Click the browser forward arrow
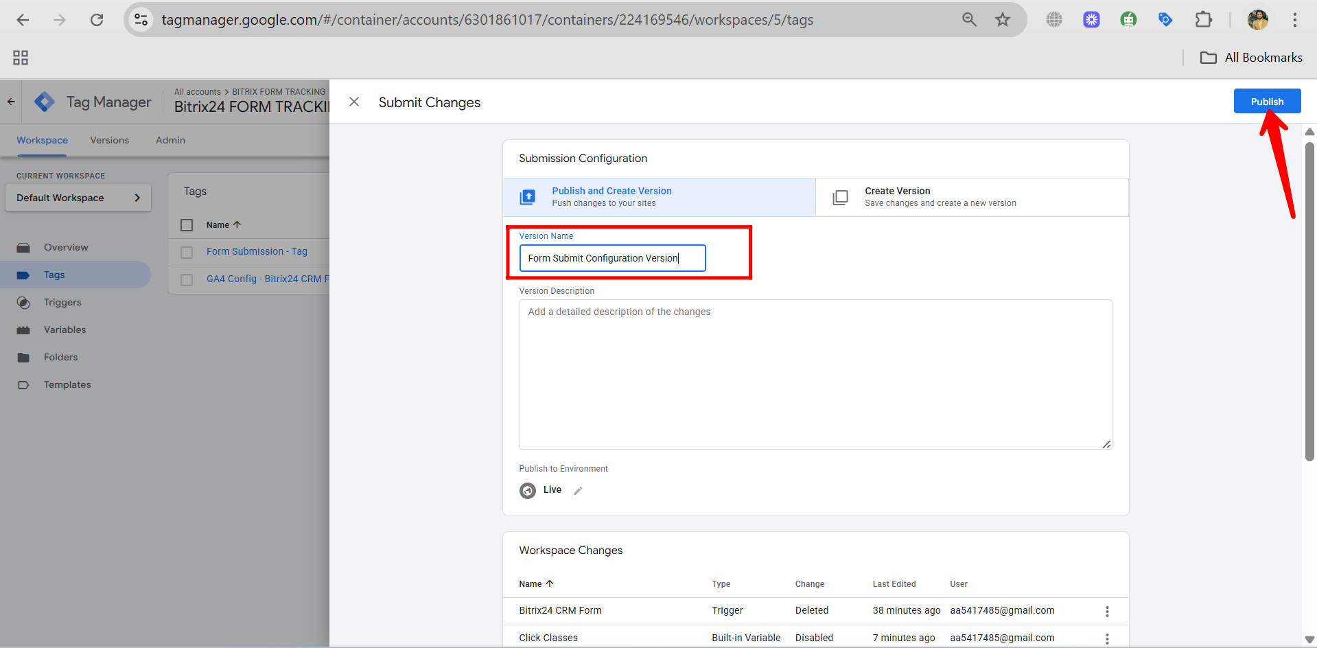The width and height of the screenshot is (1317, 648). click(60, 20)
